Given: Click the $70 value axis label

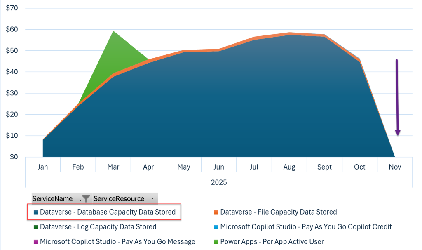Looking at the screenshot, I should 12,8.
